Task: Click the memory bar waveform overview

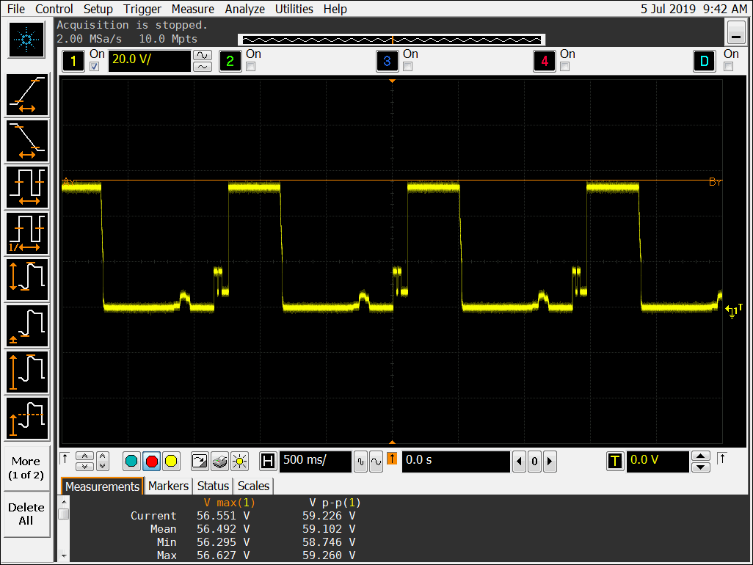Action: pyautogui.click(x=392, y=40)
